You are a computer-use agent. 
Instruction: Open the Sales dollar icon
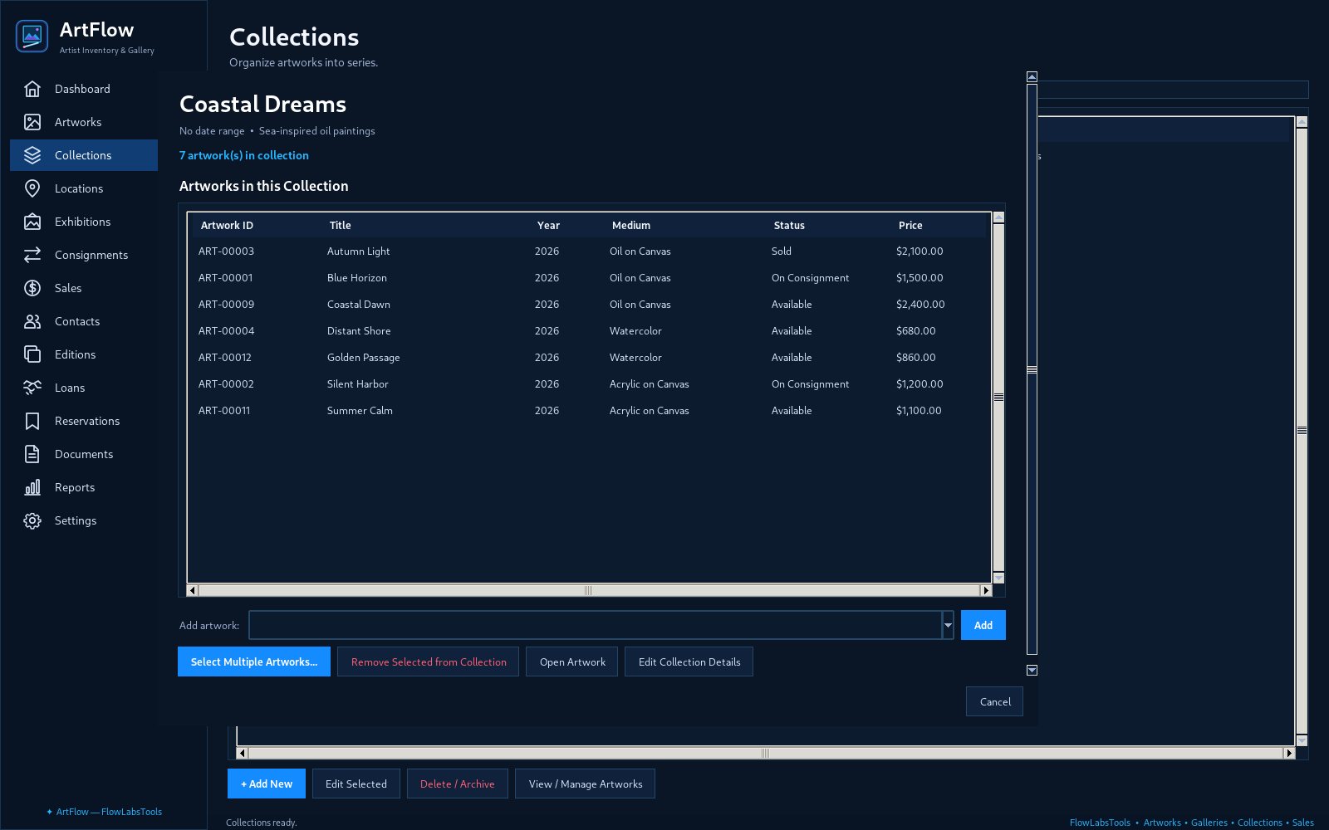coord(32,288)
